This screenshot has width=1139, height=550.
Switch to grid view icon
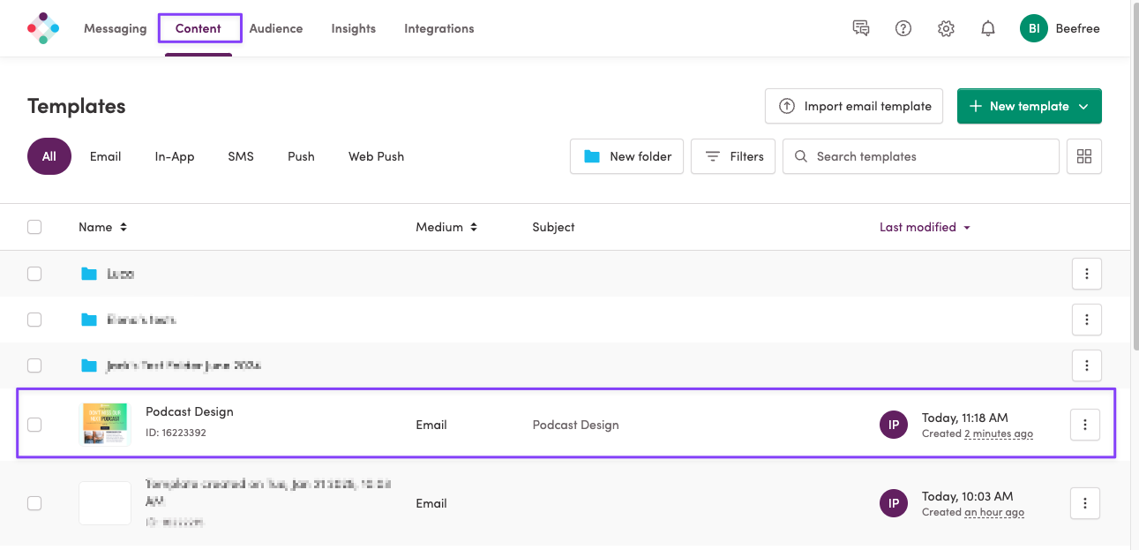(1084, 156)
